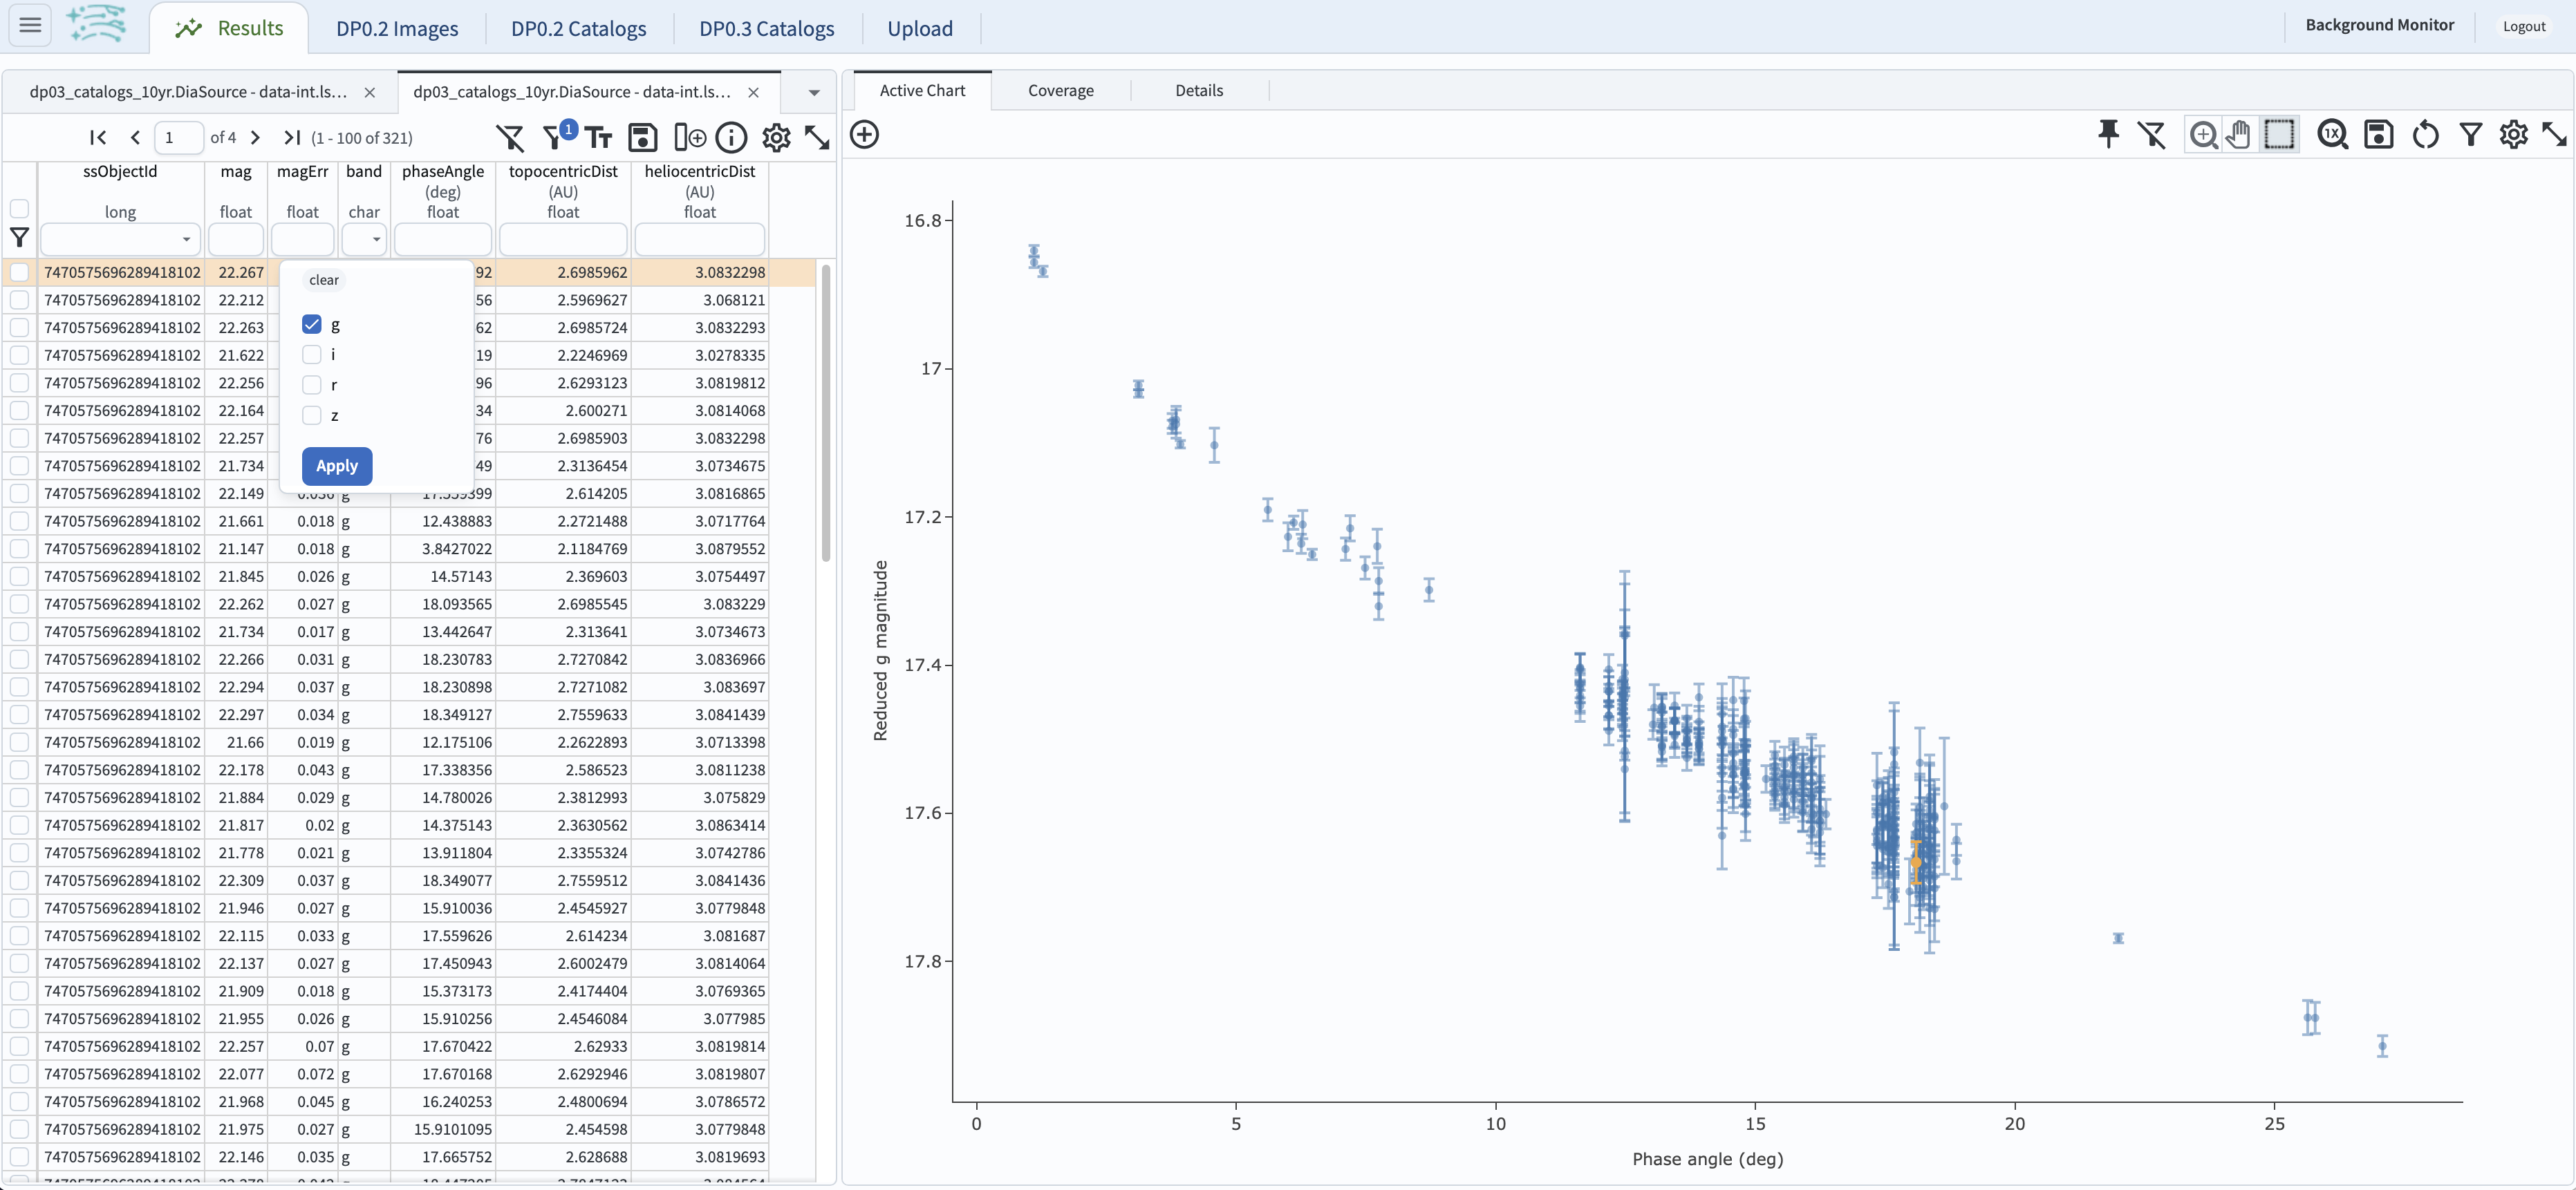This screenshot has height=1190, width=2576.
Task: Expand the chart panel
Action: tap(2554, 134)
